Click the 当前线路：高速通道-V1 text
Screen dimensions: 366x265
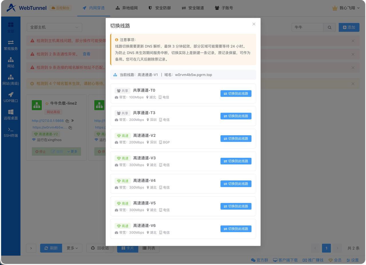pos(139,75)
